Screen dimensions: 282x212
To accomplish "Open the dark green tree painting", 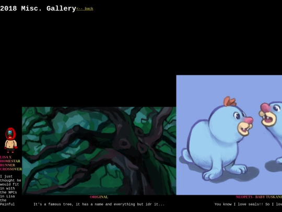I will pyautogui.click(x=99, y=151).
